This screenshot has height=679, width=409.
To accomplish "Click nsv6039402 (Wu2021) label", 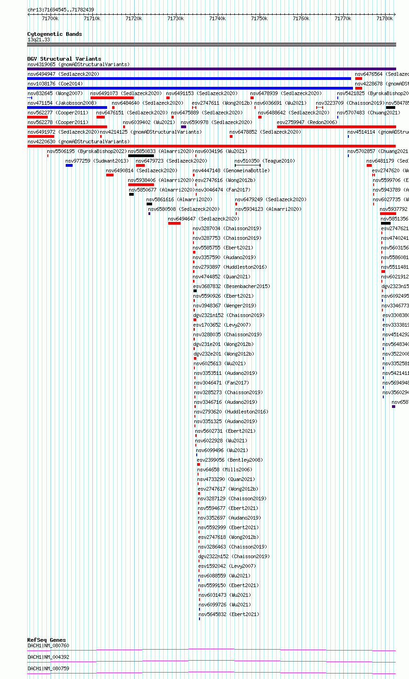I will (149, 122).
